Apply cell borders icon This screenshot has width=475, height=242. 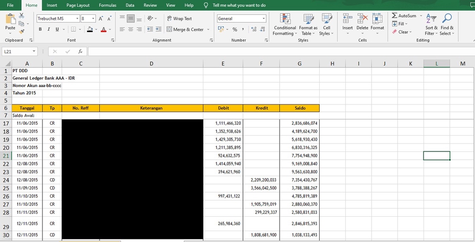click(x=73, y=29)
